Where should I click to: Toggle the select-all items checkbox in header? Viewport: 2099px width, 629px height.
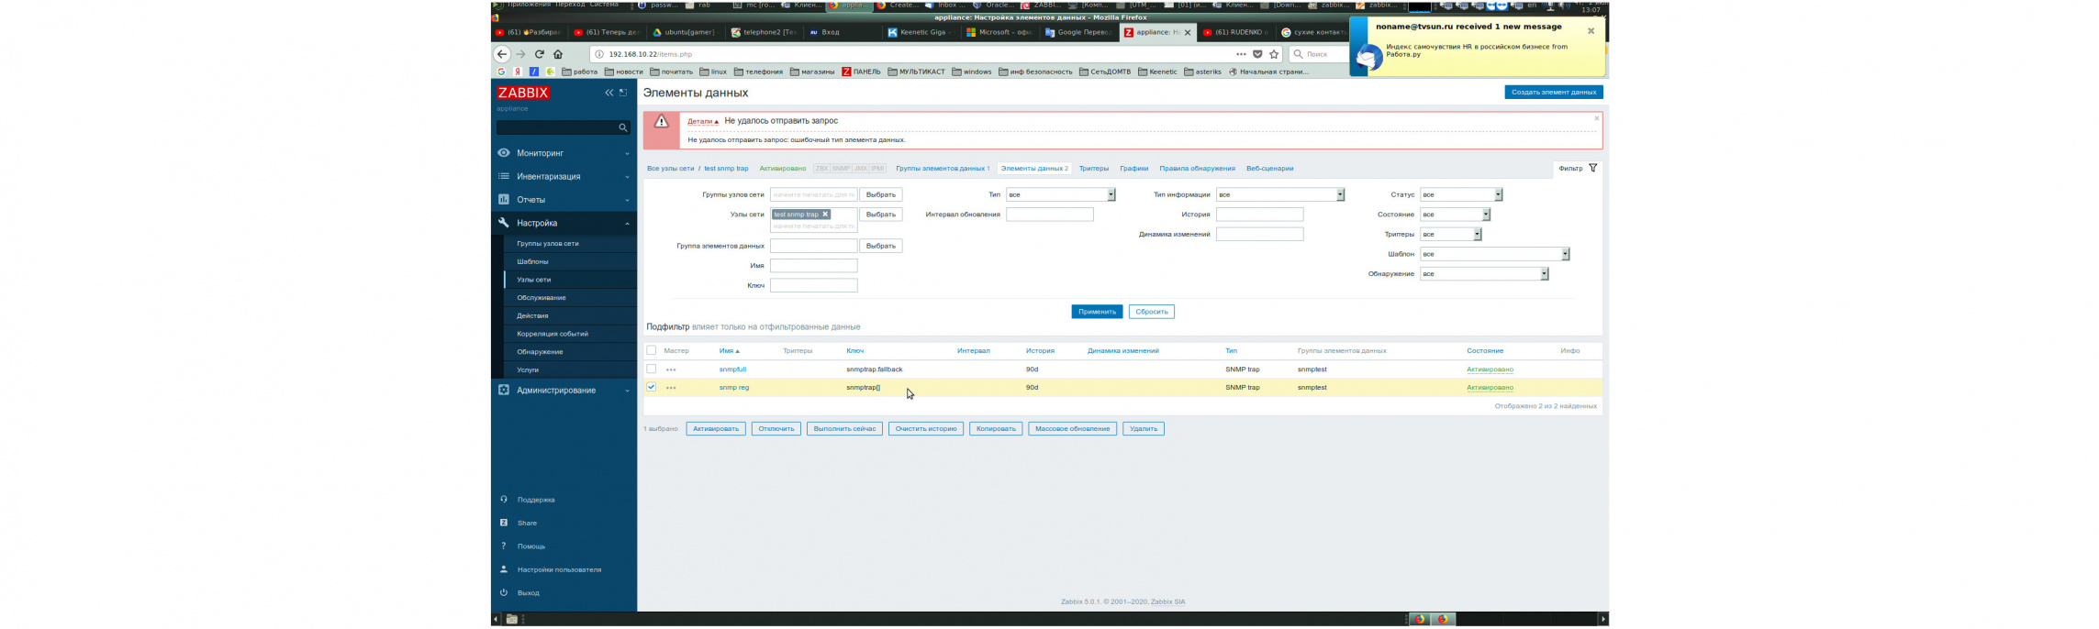652,350
